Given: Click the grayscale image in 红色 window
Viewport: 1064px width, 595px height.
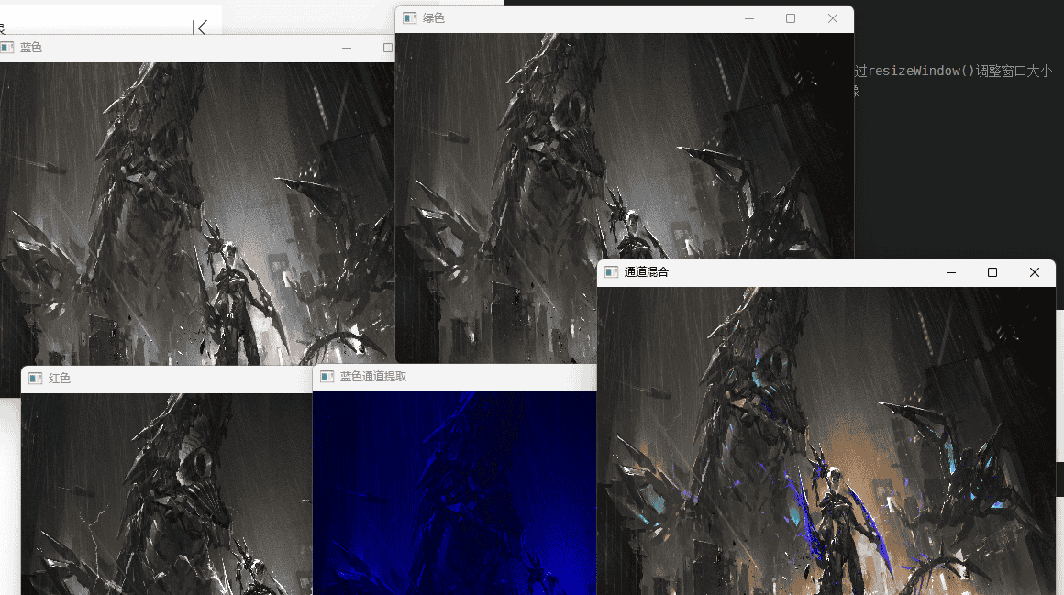Looking at the screenshot, I should pyautogui.click(x=166, y=494).
